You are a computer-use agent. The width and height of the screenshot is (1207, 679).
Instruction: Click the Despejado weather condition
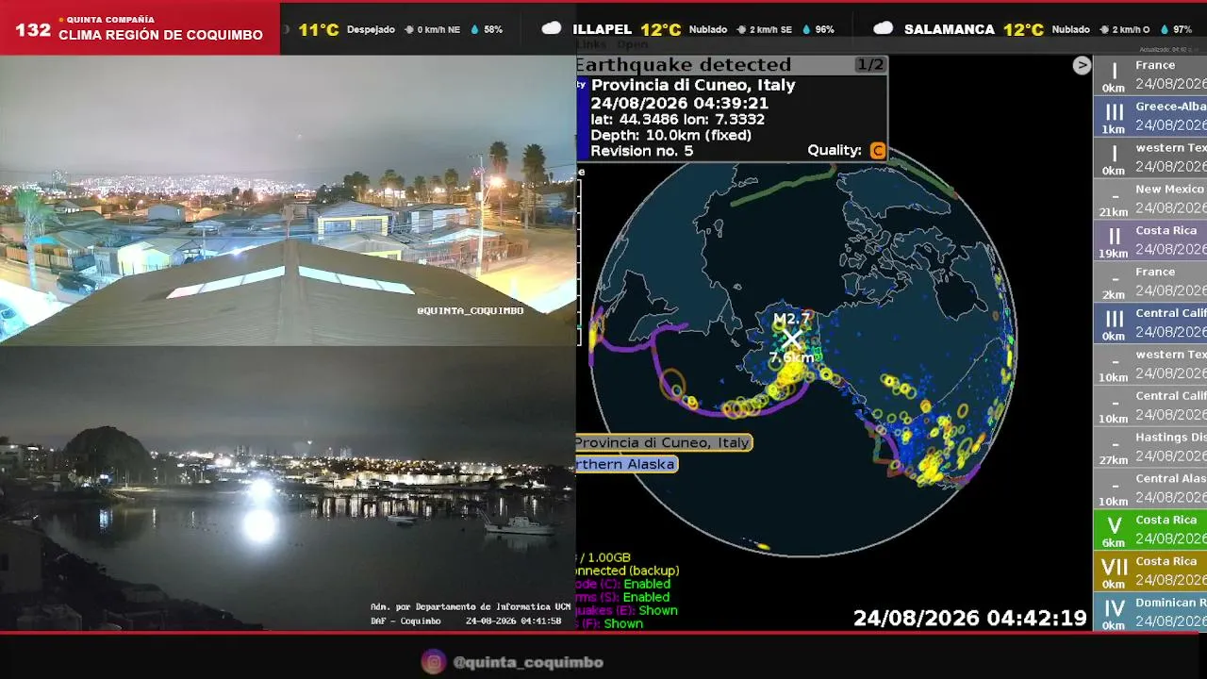[371, 29]
